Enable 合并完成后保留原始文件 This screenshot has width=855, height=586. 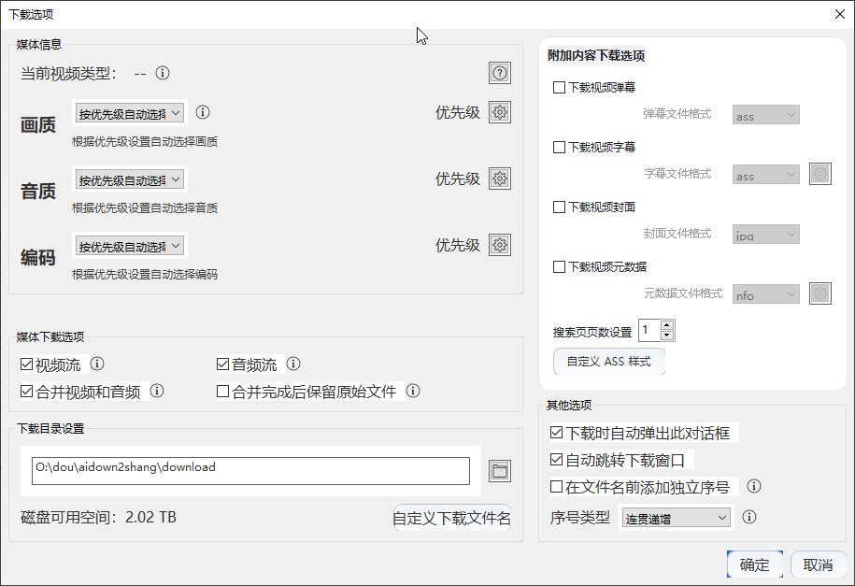click(x=221, y=392)
